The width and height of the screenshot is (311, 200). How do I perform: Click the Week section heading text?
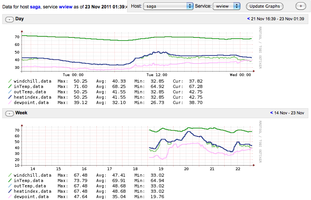[21, 113]
